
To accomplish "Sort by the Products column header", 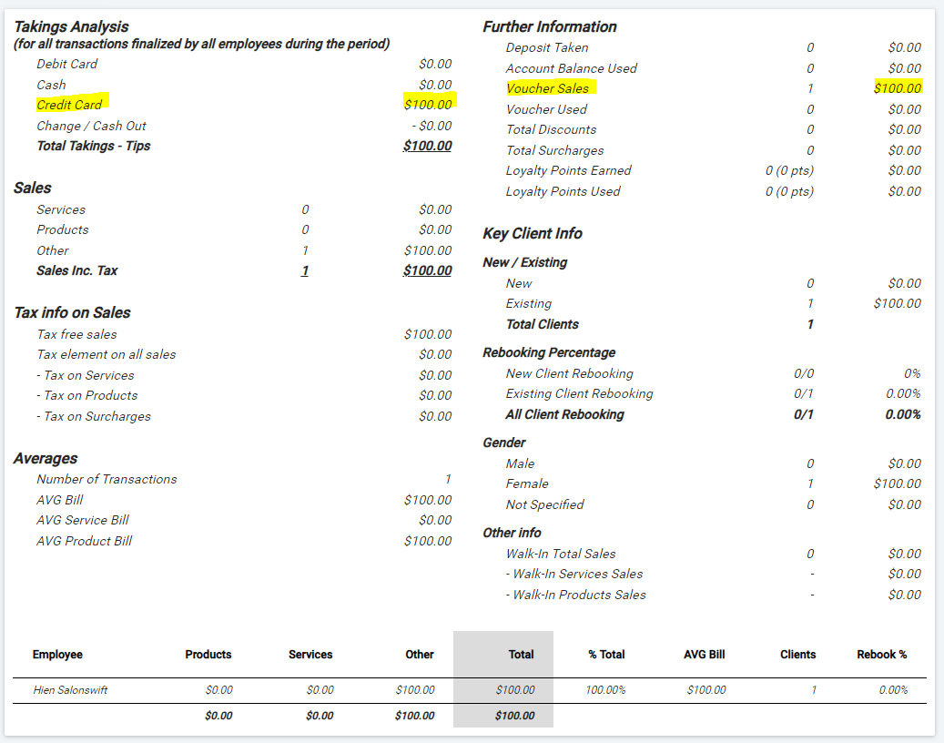I will 208,654.
